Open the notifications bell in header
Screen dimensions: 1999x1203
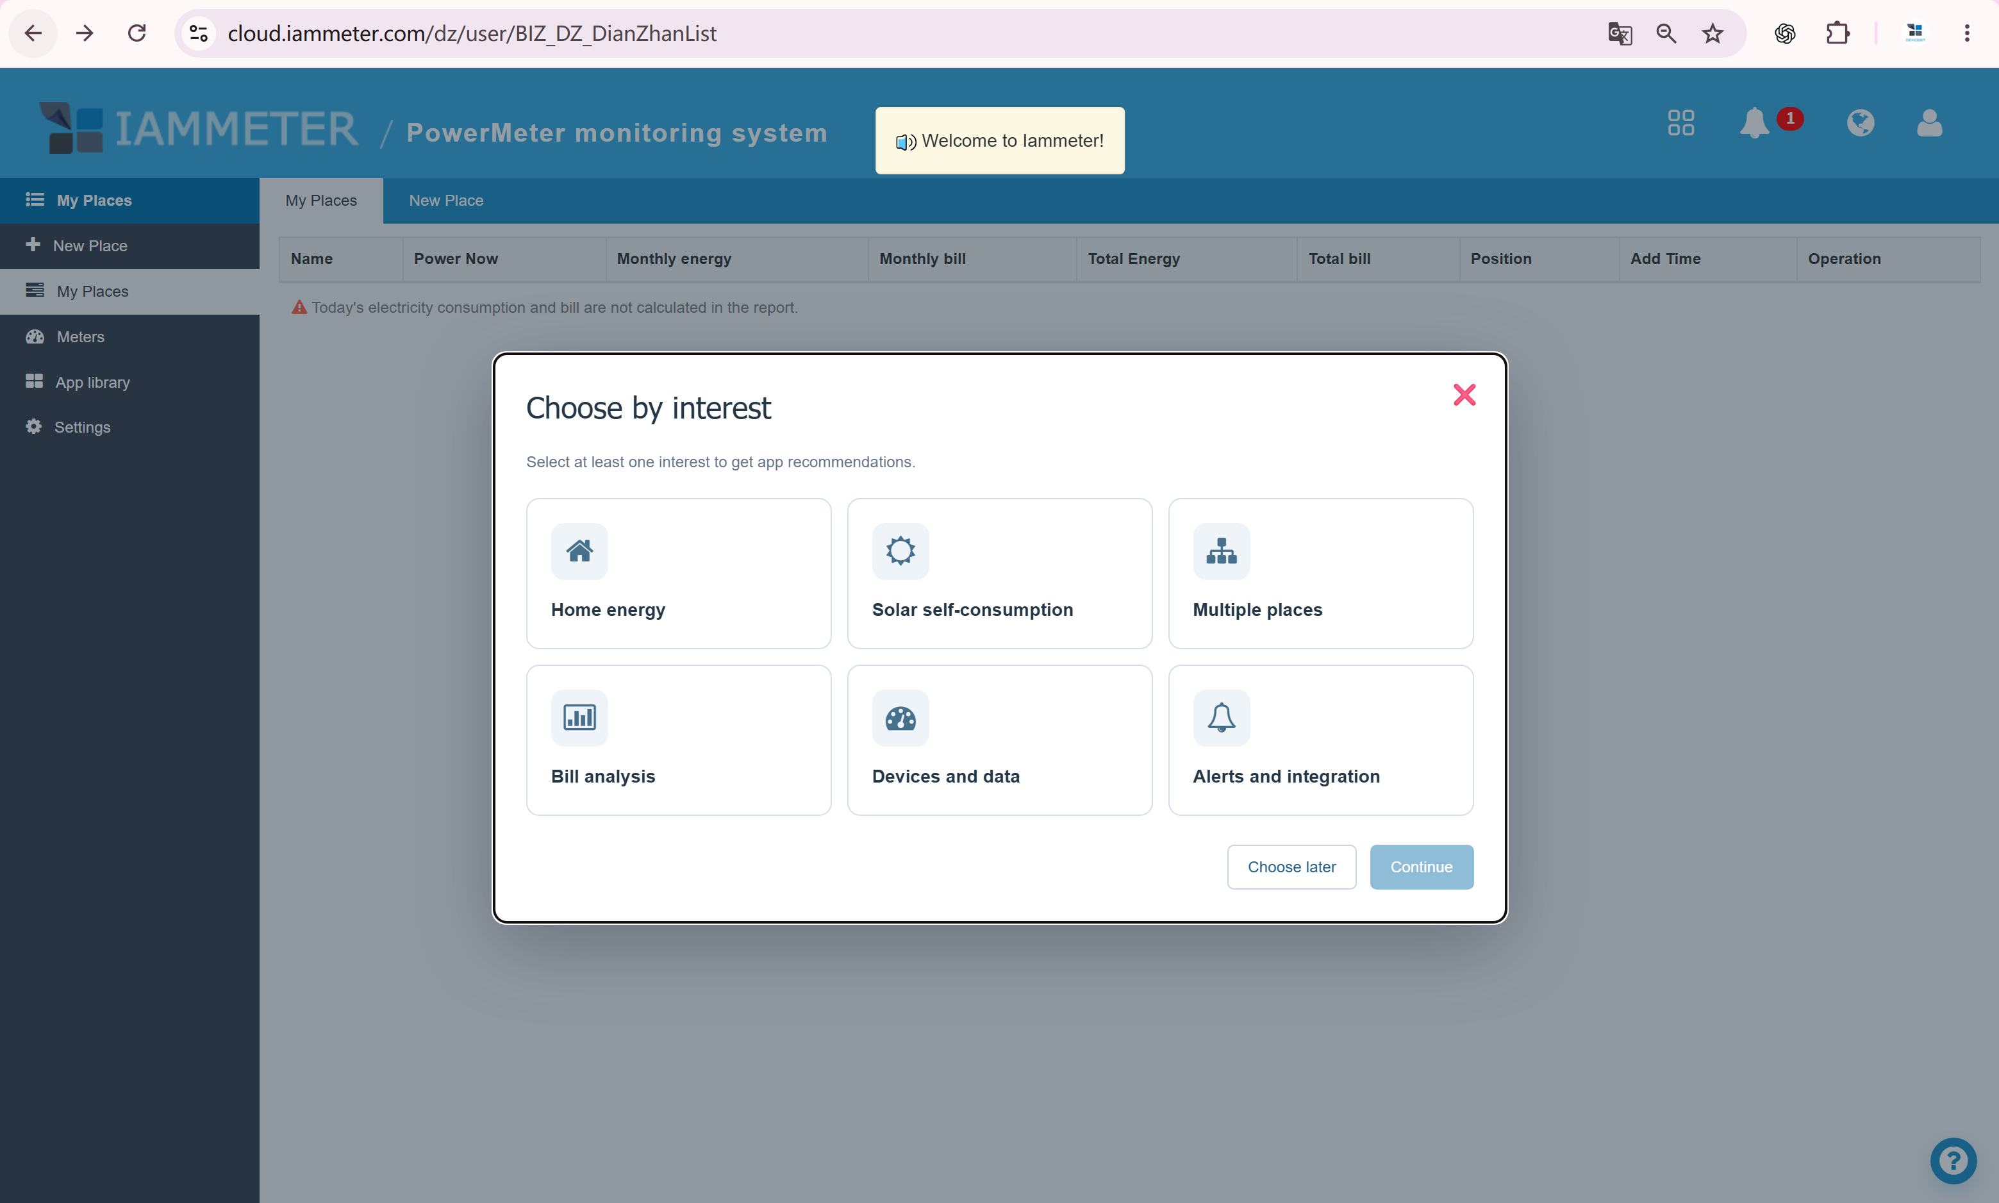pos(1754,123)
